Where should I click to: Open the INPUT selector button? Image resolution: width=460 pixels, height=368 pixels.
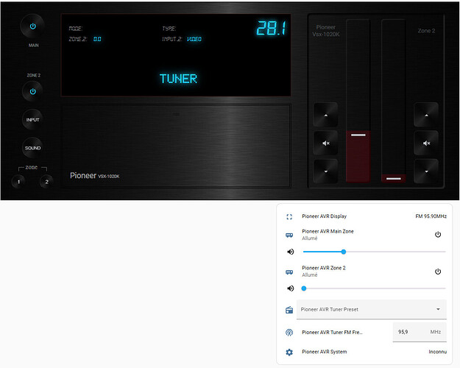tap(32, 120)
